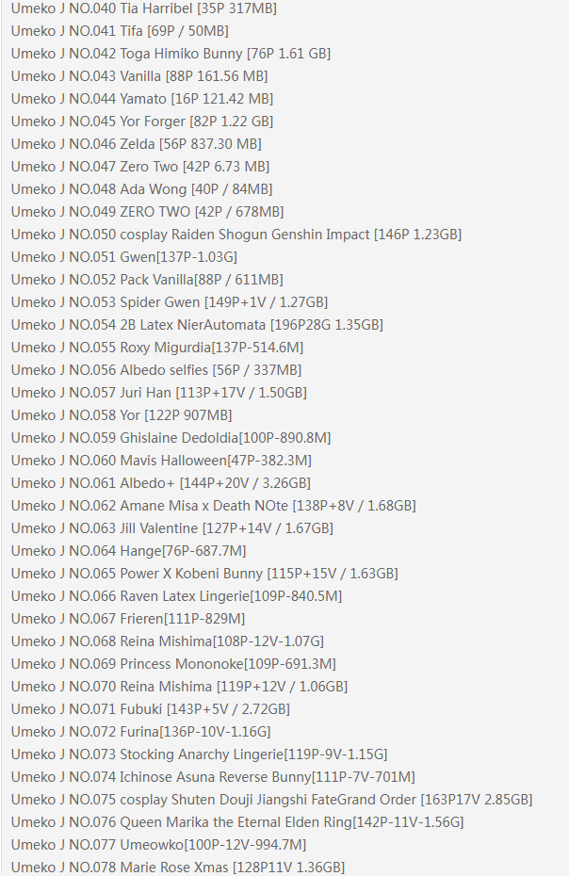The width and height of the screenshot is (569, 876).
Task: Open NO.076 Queen Marika Elden Ring entry
Action: 237,822
